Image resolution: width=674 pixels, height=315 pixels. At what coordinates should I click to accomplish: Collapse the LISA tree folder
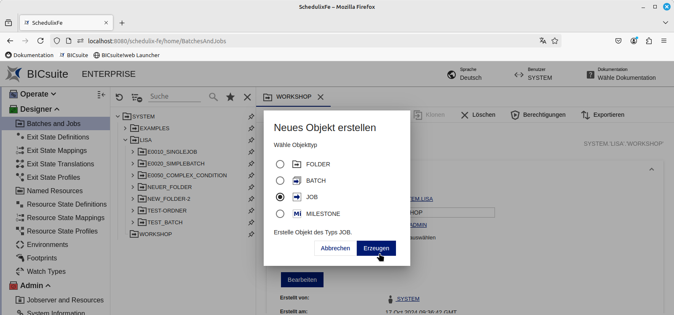[x=125, y=140]
